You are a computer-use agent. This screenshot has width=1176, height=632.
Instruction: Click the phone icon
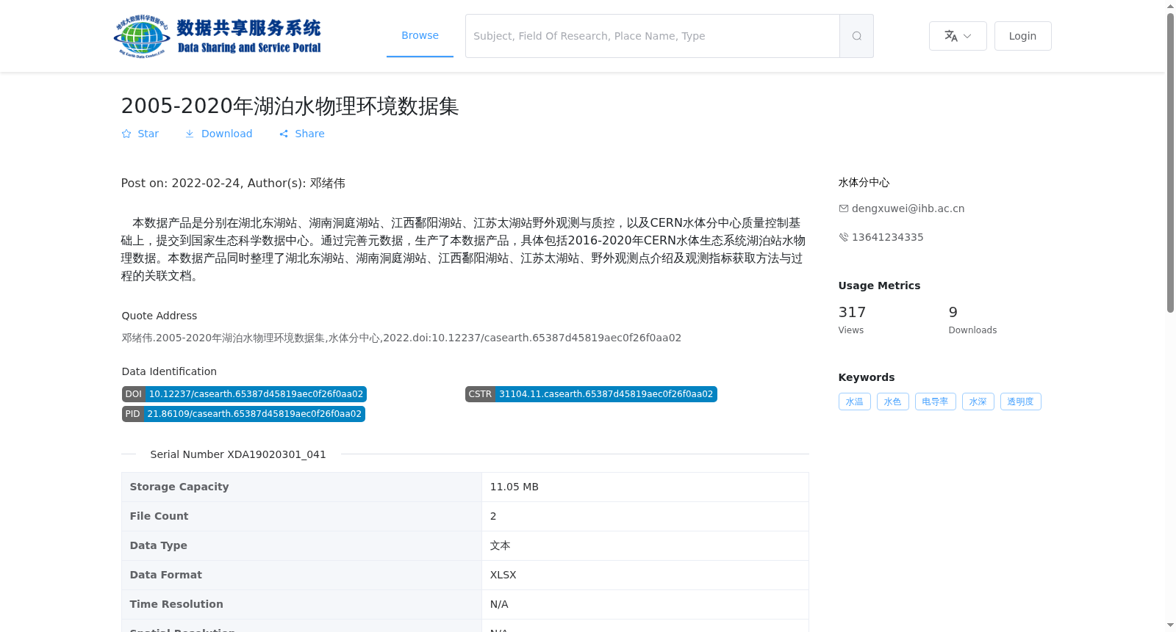coord(844,237)
